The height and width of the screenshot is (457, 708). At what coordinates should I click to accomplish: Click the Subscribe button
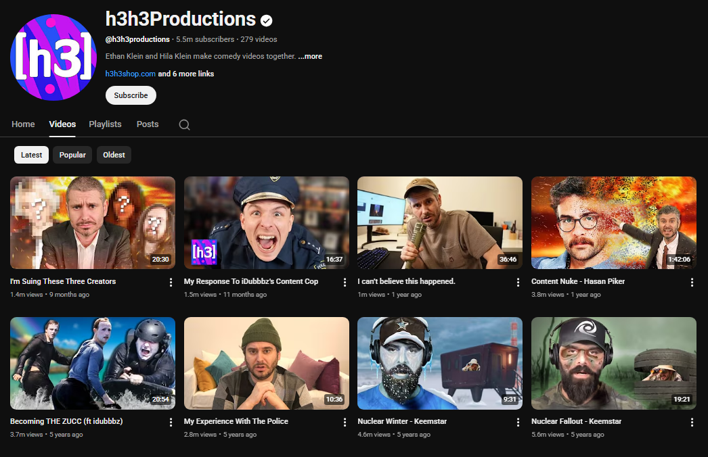[130, 95]
